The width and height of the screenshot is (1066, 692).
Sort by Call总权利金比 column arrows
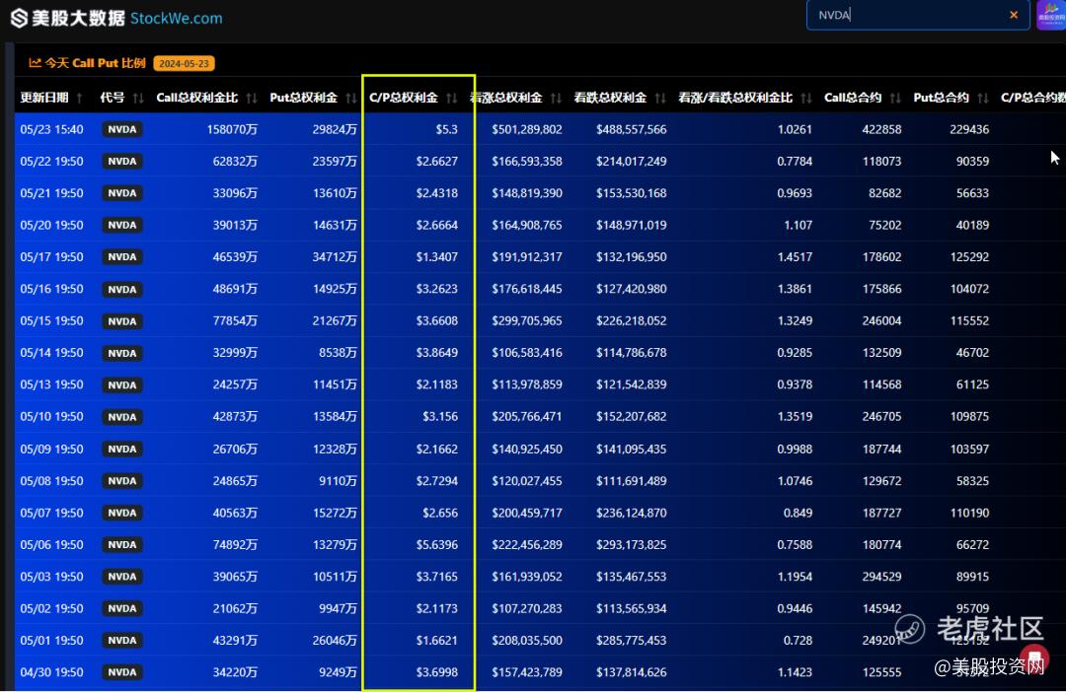(252, 99)
